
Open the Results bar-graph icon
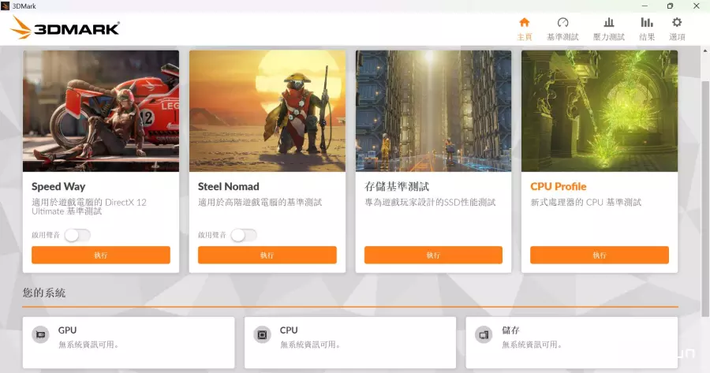point(647,23)
